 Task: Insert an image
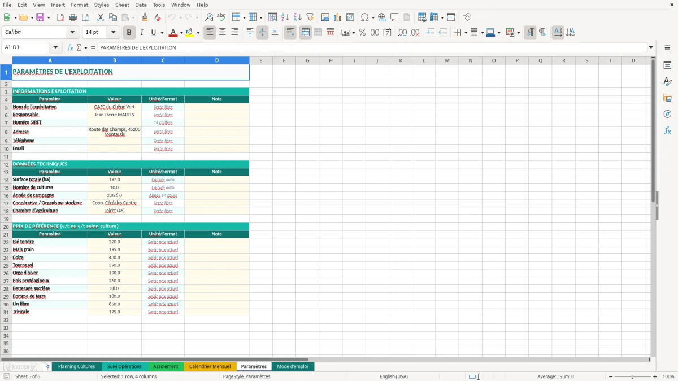(325, 17)
